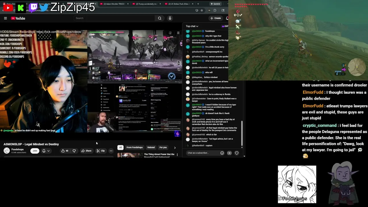Share the ASMONSLOP video
Viewport: 368px width, 207px height.
click(x=86, y=151)
